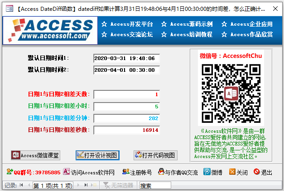Click the 日期1与日期2相差秒数 label
Screen dimensions: 284x191
pyautogui.click(x=59, y=130)
